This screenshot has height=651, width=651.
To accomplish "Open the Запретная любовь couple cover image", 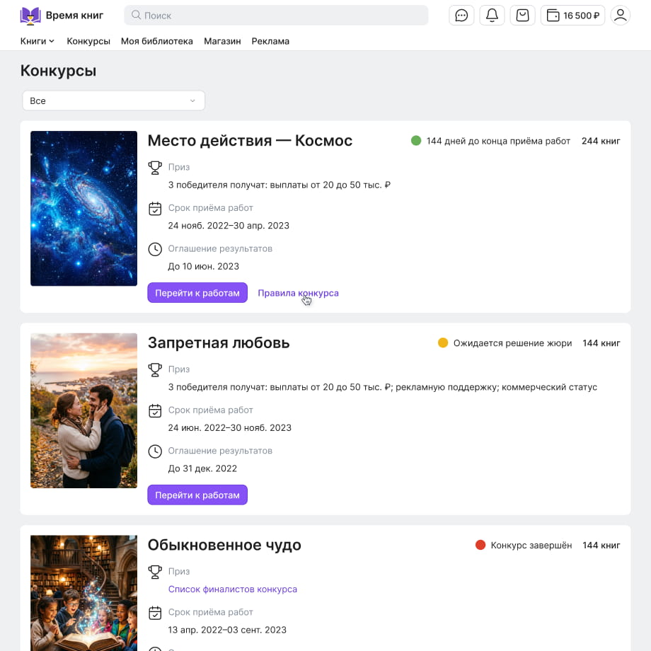I will [84, 410].
